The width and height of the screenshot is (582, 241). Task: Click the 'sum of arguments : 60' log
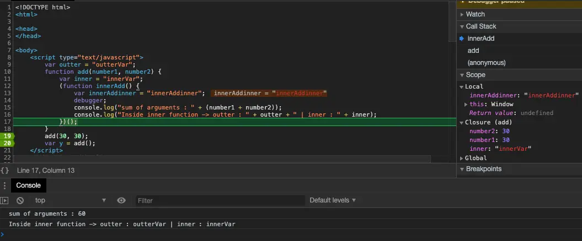(x=47, y=213)
